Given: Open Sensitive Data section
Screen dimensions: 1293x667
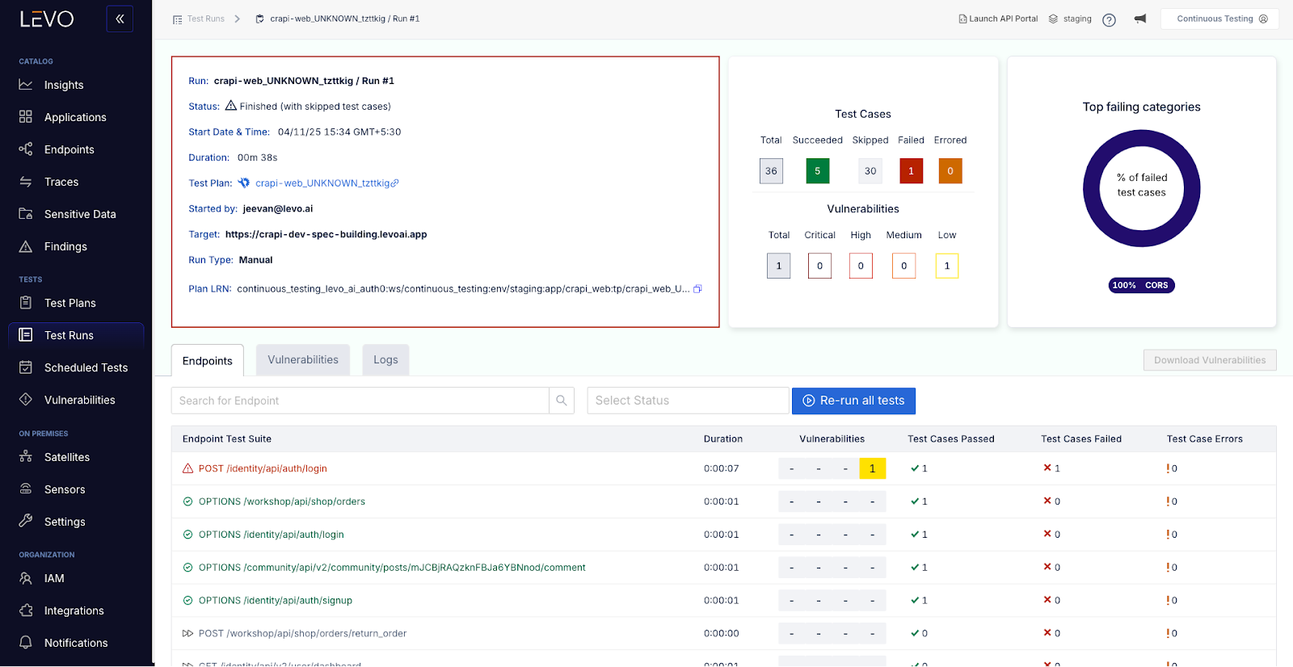Looking at the screenshot, I should pos(80,214).
